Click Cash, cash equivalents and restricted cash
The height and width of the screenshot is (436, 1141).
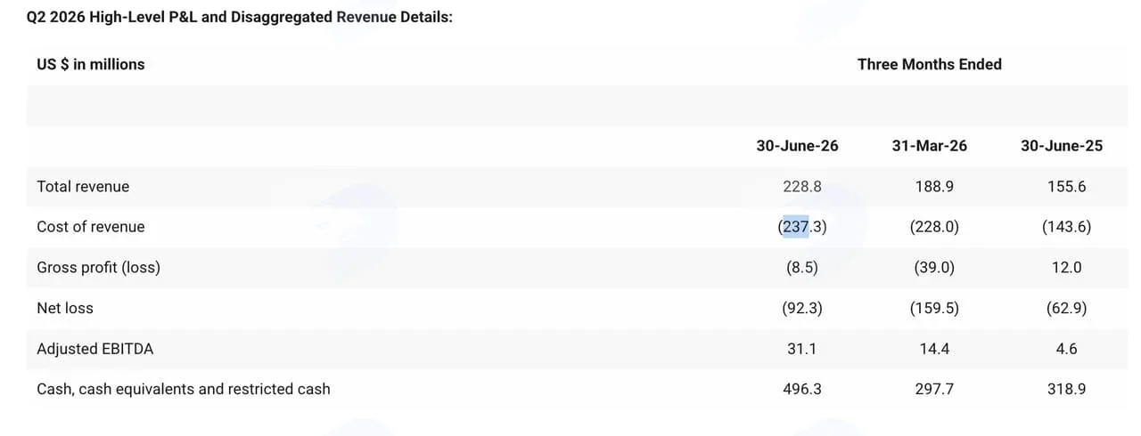pyautogui.click(x=183, y=389)
